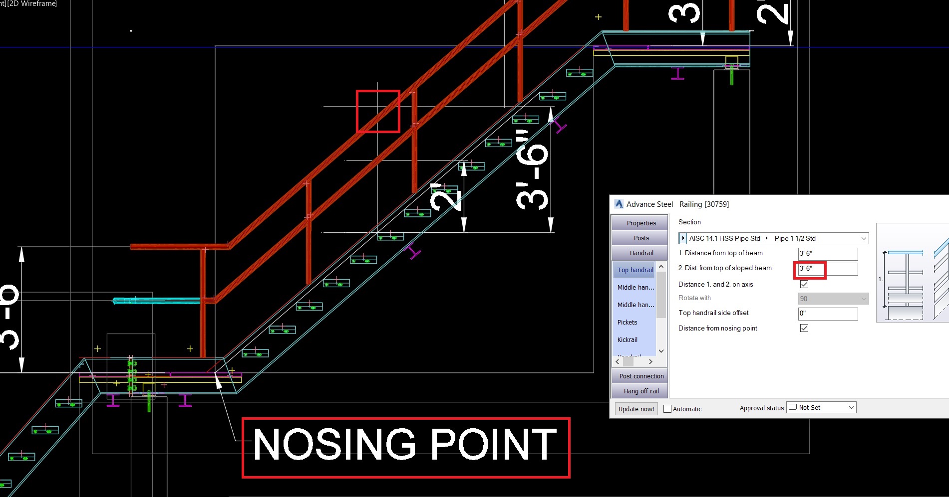
Task: Toggle Distance from nosing point checkbox
Action: [804, 328]
